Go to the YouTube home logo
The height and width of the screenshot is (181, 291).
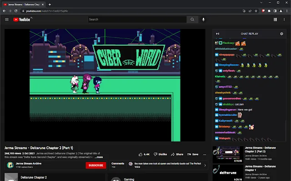pos(22,19)
